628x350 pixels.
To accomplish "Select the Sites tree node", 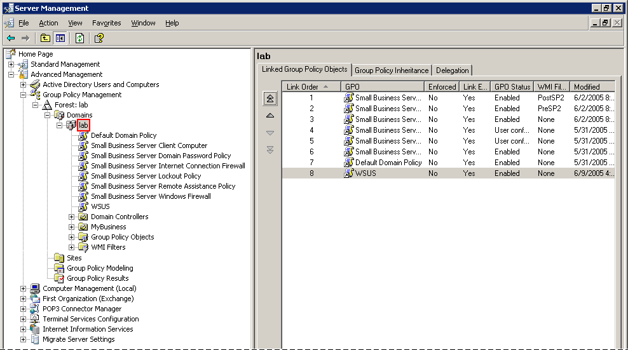I will coord(74,258).
